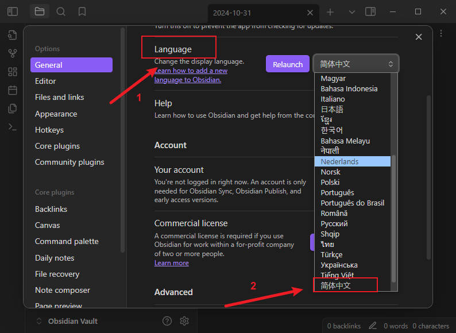Screen dimensions: 456x333
Task: Open Appearance settings
Action: click(x=71, y=114)
